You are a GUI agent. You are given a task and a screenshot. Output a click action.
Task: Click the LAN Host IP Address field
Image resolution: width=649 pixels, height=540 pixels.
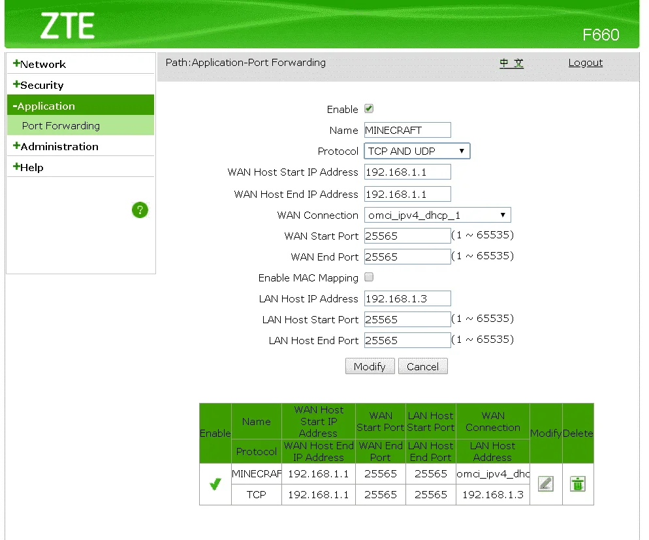click(407, 299)
